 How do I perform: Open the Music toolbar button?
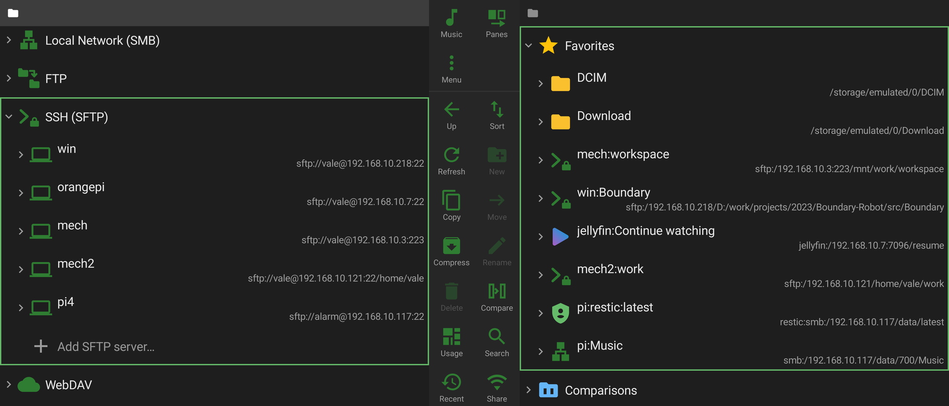tap(451, 23)
